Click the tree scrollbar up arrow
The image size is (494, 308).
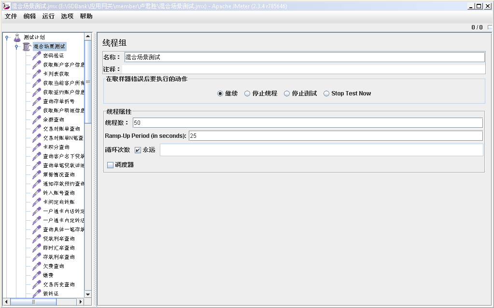tap(88, 37)
